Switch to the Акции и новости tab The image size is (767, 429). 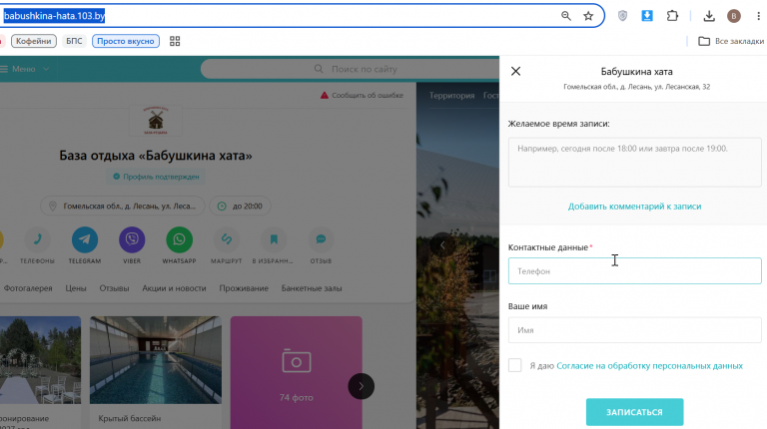(x=174, y=288)
